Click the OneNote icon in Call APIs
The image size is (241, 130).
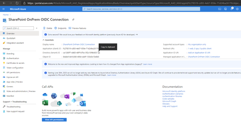coord(67,96)
